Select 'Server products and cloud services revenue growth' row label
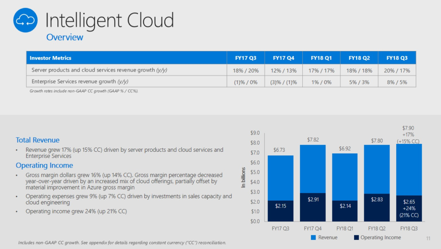The height and width of the screenshot is (249, 441). pyautogui.click(x=99, y=70)
